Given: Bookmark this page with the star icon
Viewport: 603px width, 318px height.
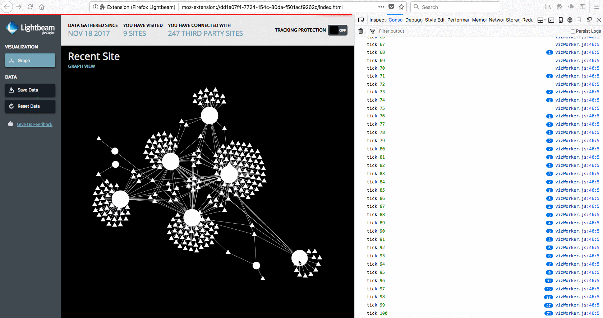Looking at the screenshot, I should 401,7.
